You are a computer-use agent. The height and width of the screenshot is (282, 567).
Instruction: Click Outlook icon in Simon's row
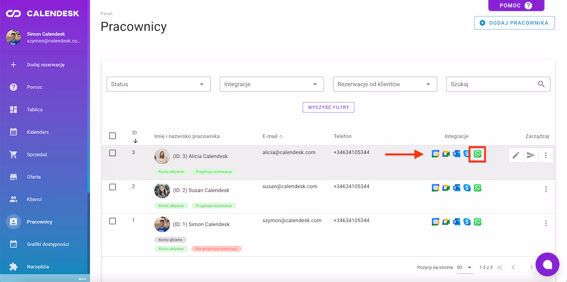(456, 222)
